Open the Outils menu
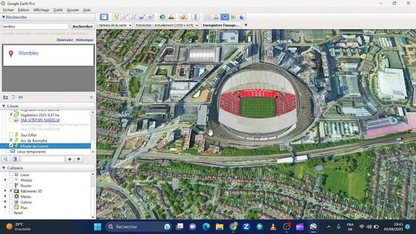The image size is (416, 234). coord(58,10)
